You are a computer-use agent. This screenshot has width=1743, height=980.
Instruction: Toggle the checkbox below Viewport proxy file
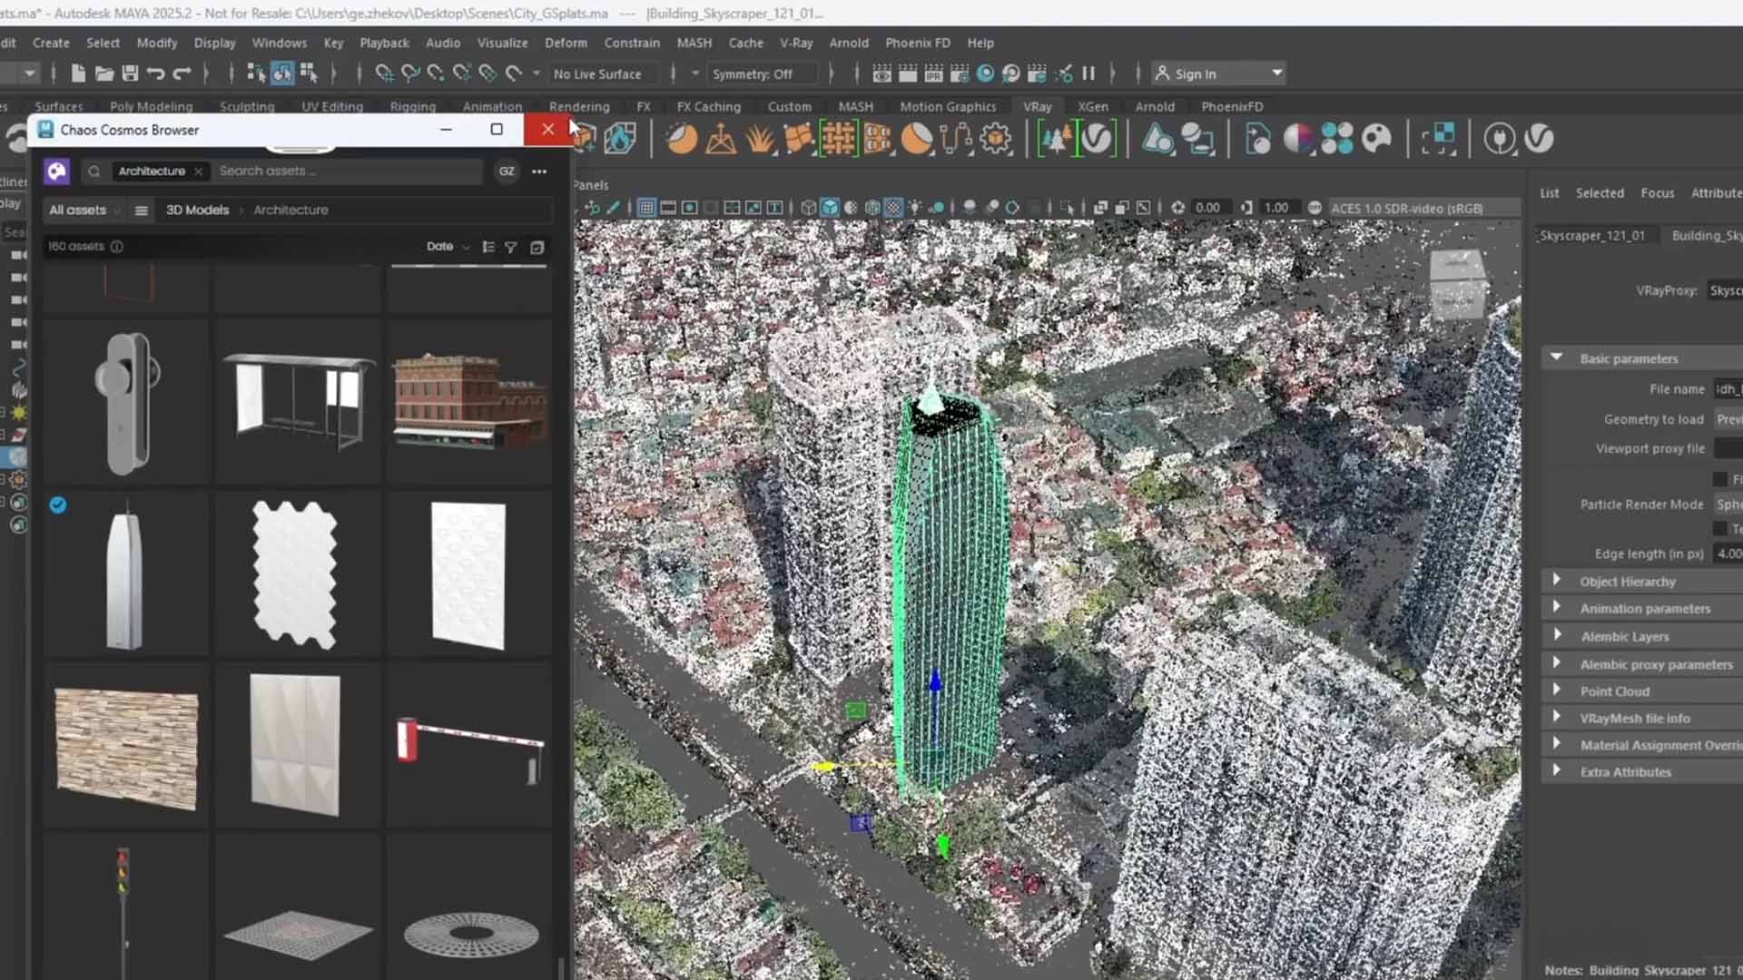1719,479
